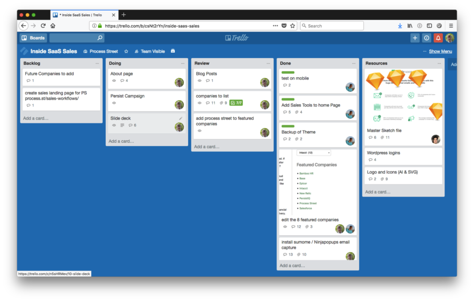Image resolution: width=474 pixels, height=301 pixels.
Task: Change the Team Visible visibility setting
Action: 150,52
